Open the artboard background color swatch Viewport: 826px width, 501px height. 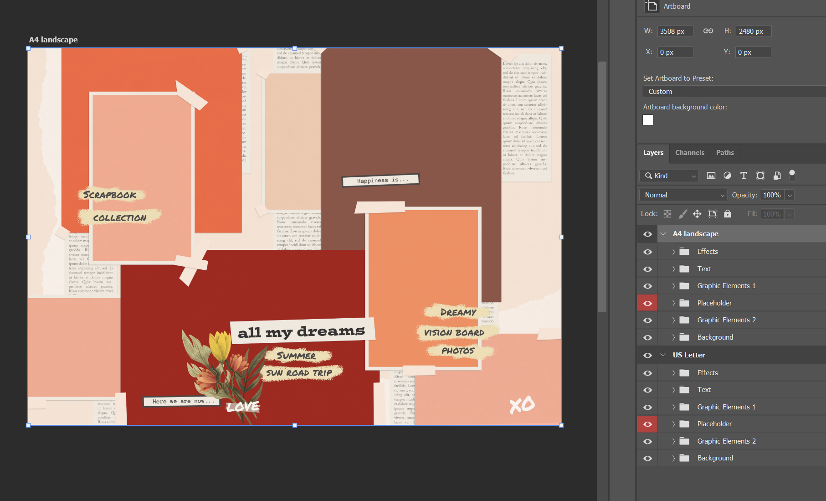pos(647,120)
